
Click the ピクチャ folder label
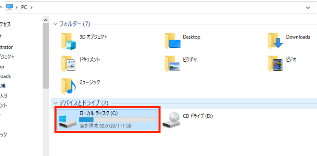[190, 59]
